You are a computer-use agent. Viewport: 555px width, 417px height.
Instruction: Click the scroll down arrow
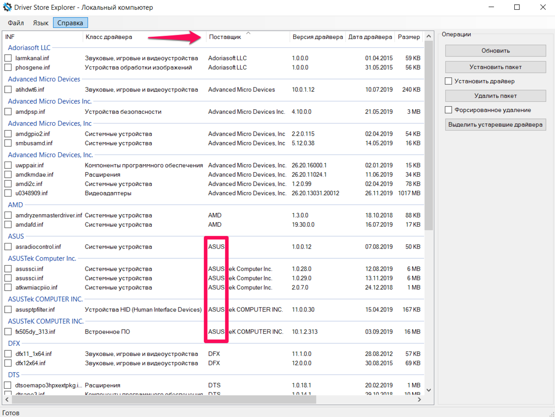tap(429, 391)
